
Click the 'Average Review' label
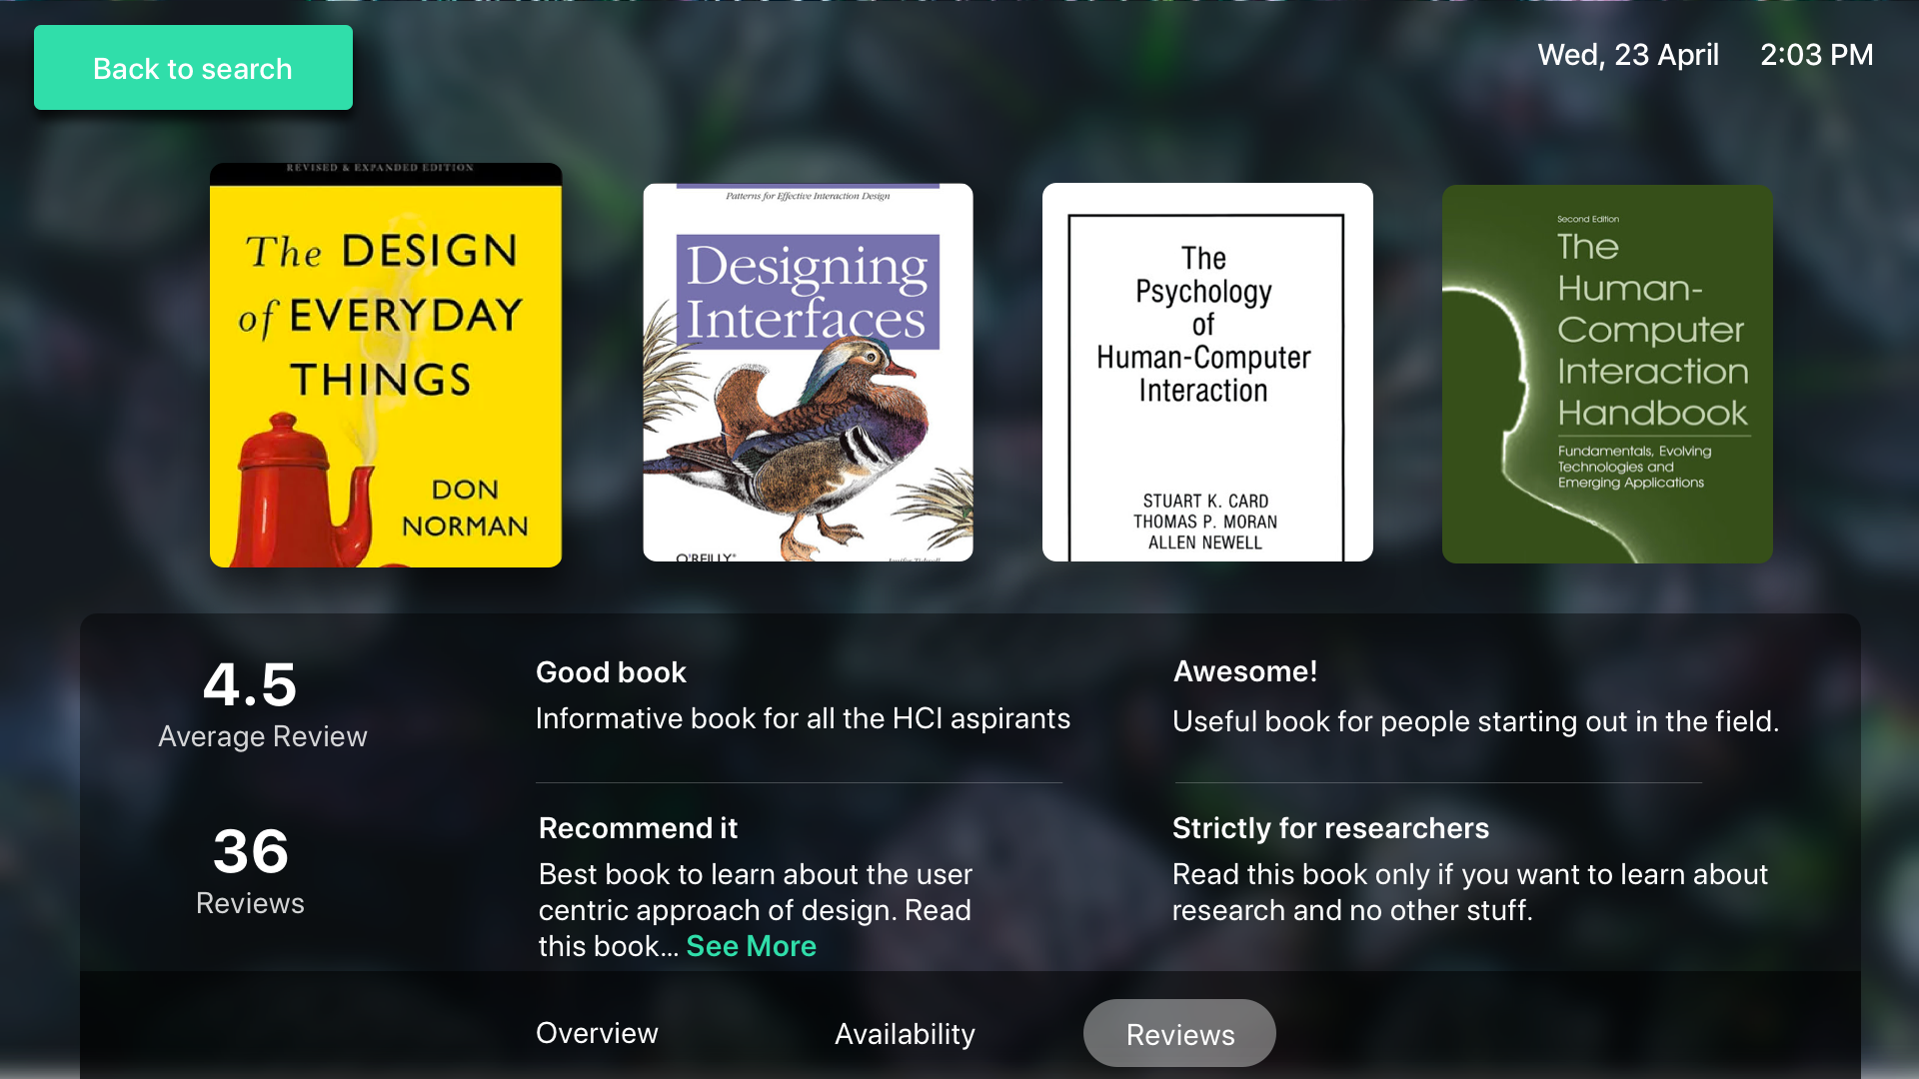[x=263, y=736]
